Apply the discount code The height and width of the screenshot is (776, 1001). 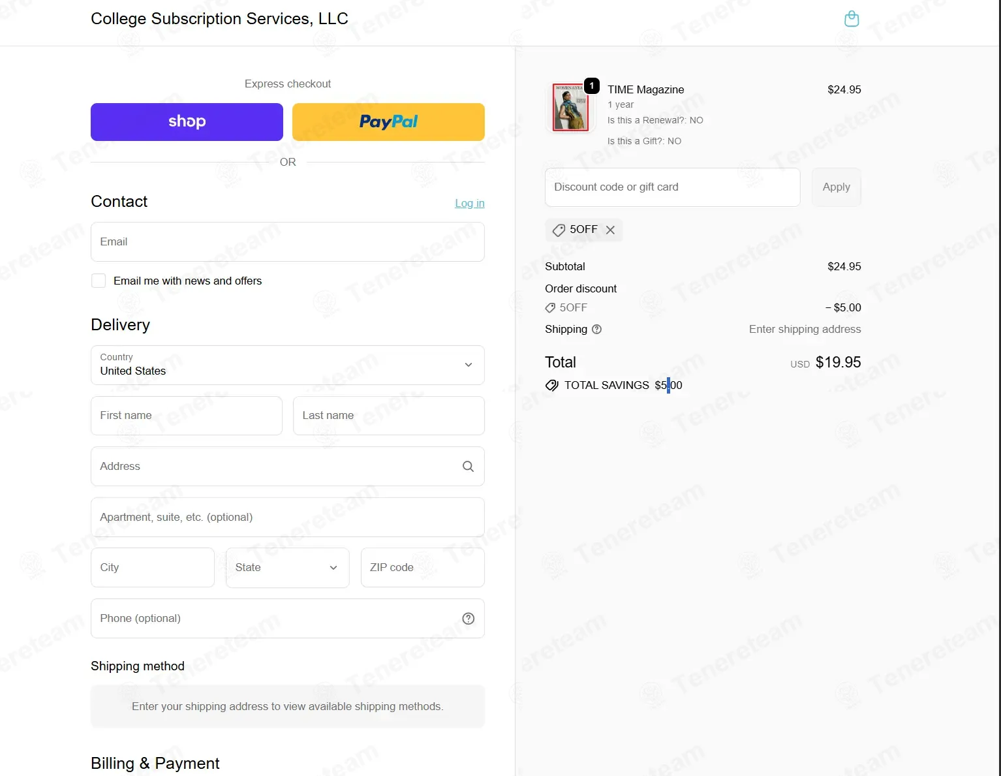[x=837, y=187]
